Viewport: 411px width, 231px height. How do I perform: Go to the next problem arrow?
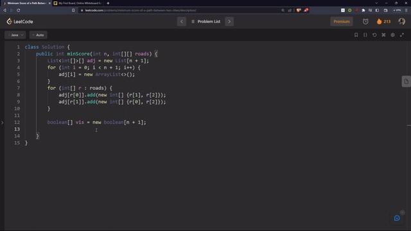(x=229, y=21)
